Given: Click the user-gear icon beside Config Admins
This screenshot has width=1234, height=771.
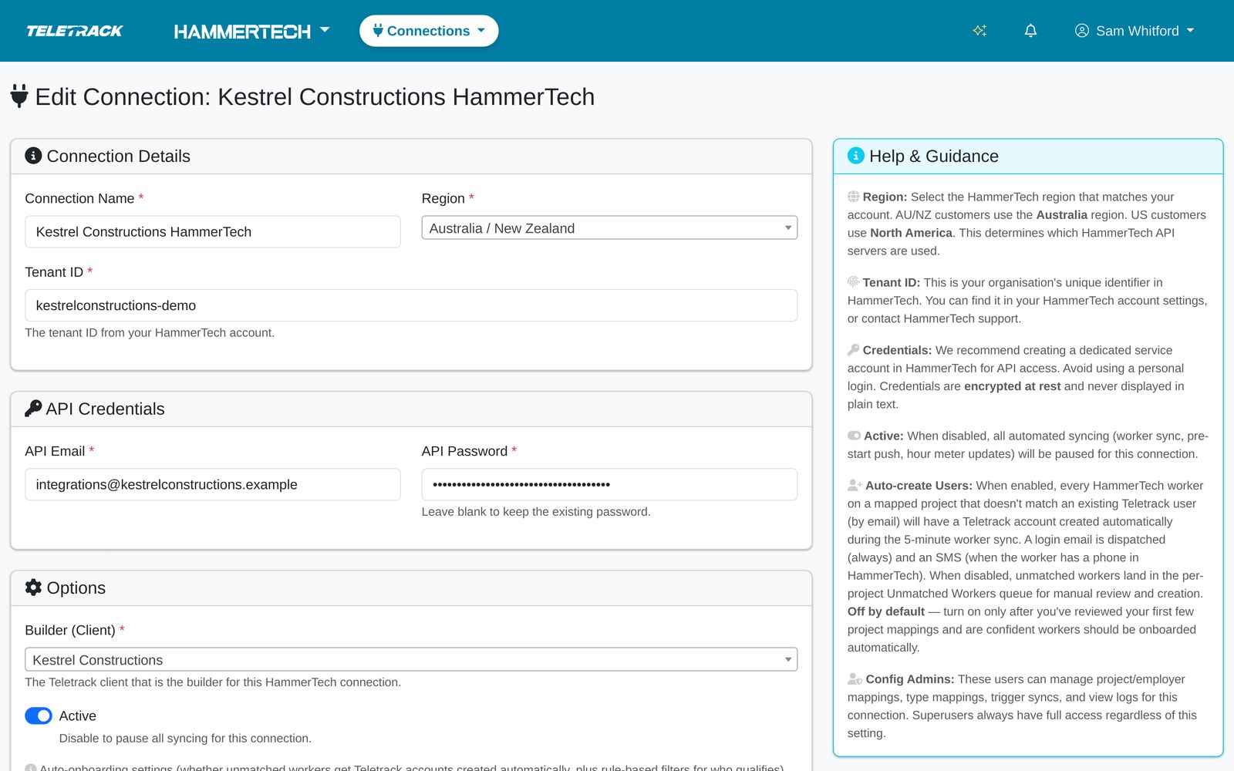Looking at the screenshot, I should (x=855, y=678).
